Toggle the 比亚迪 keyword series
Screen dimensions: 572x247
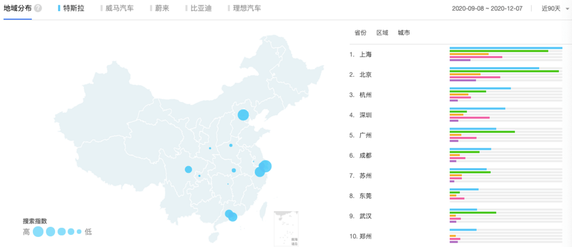click(199, 8)
